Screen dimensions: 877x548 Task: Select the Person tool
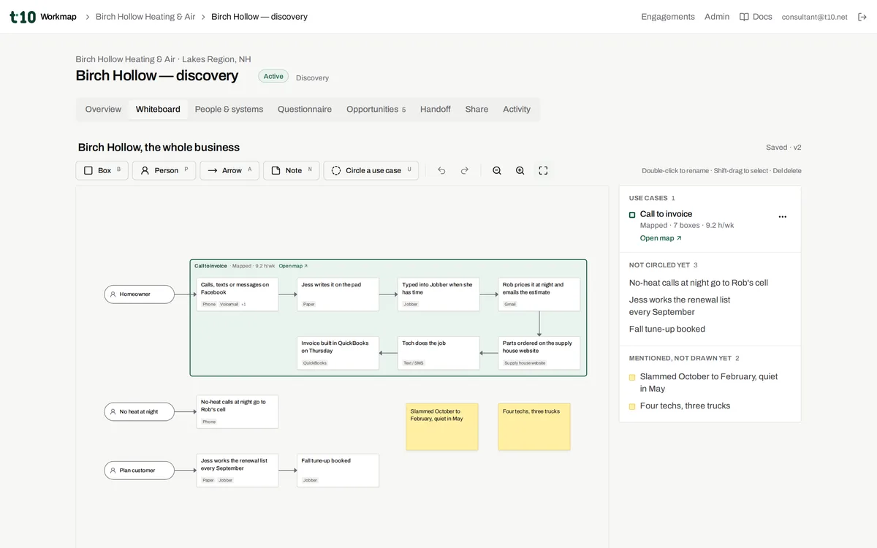[x=164, y=170]
